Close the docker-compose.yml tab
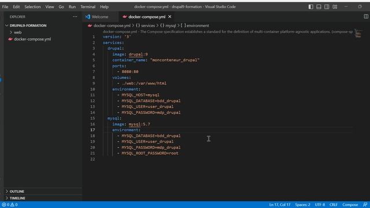 click(x=169, y=17)
